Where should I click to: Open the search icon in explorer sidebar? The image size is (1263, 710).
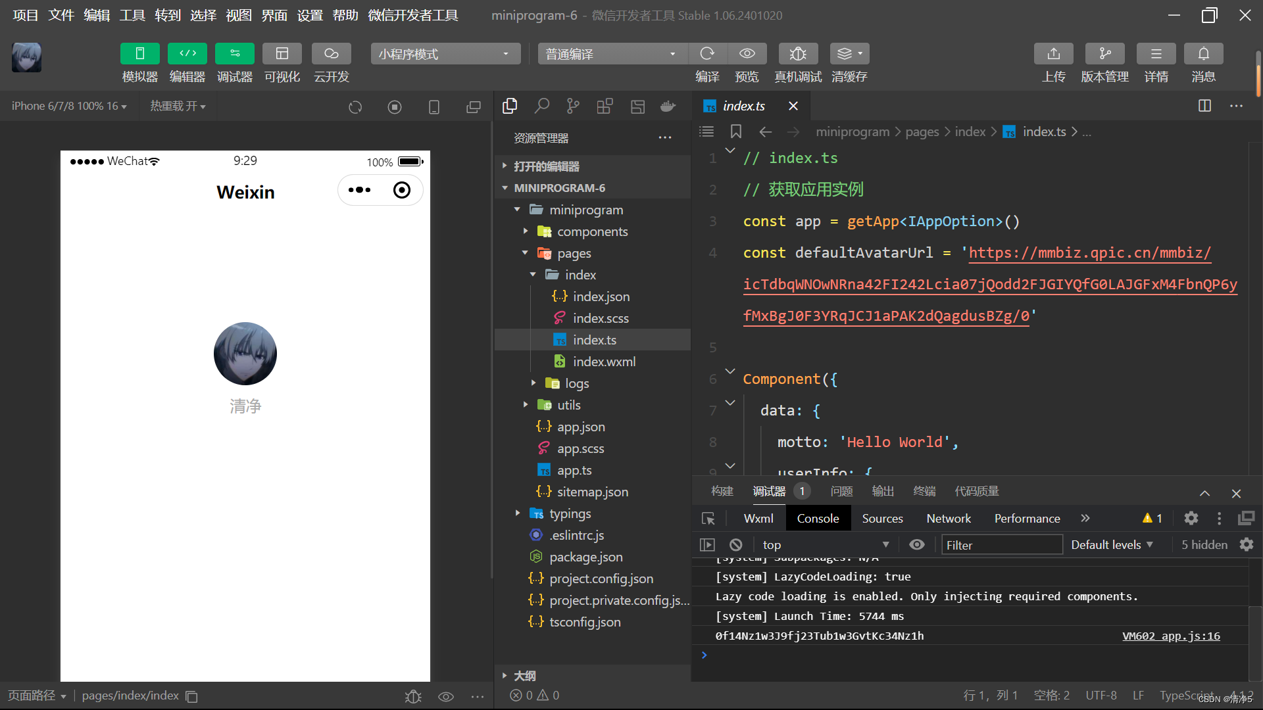coord(541,106)
